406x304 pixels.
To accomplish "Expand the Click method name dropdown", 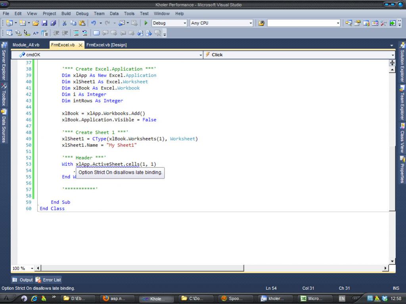I will [x=393, y=55].
